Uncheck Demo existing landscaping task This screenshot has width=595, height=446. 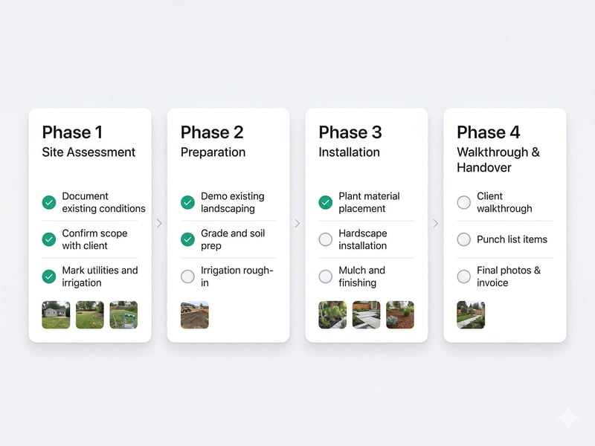[187, 202]
